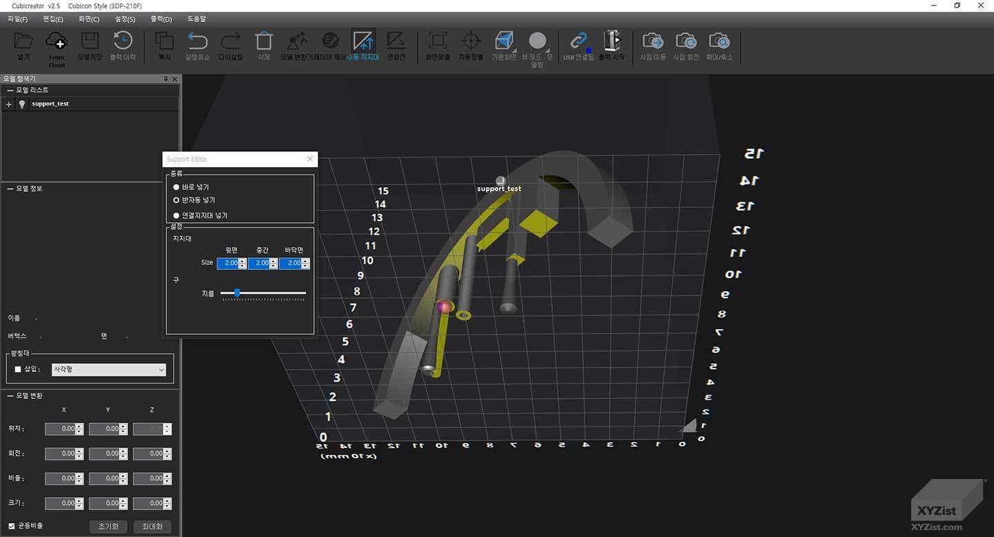Expand the support_test tree row
Screen dimensions: 994x537
[8, 104]
